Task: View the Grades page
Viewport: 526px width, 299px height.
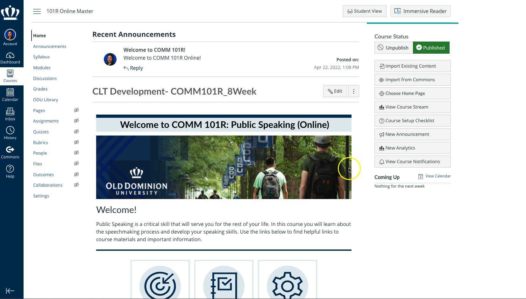Action: [40, 89]
